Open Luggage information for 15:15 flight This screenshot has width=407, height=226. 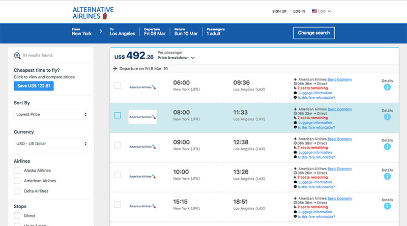[315, 212]
